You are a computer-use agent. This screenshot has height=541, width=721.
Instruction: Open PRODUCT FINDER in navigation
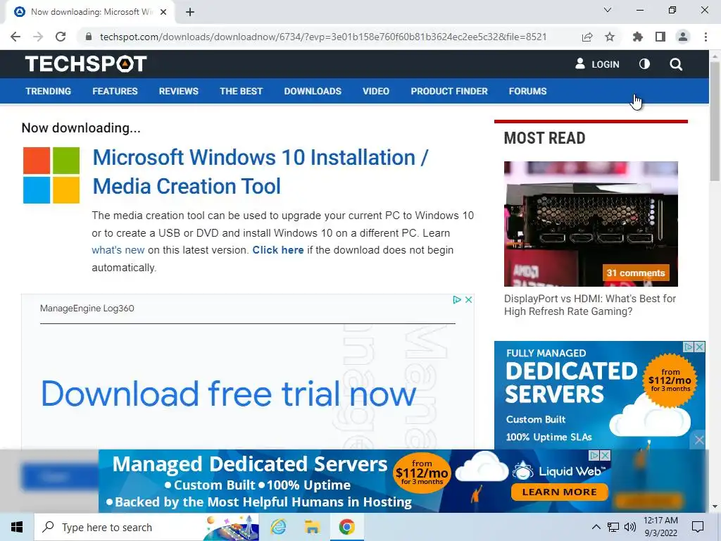click(x=449, y=91)
